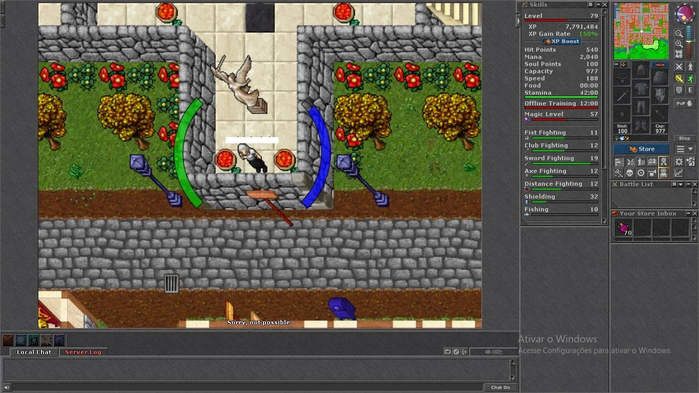This screenshot has height=393, width=699.
Task: Open the battle list crossed-swords button
Action: coord(629,161)
